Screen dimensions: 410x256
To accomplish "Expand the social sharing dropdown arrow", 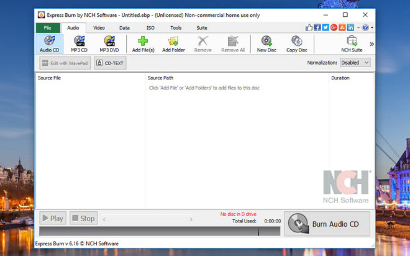I will pos(358,27).
